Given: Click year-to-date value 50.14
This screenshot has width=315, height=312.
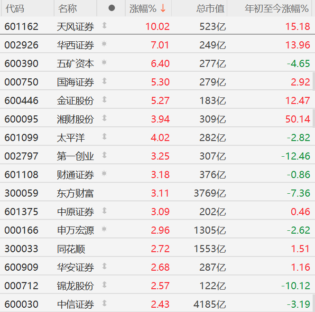Looking at the screenshot, I should pyautogui.click(x=298, y=119).
